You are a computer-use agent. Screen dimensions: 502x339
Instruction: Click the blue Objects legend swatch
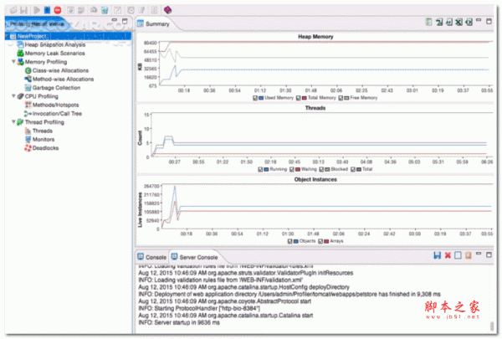click(x=295, y=241)
